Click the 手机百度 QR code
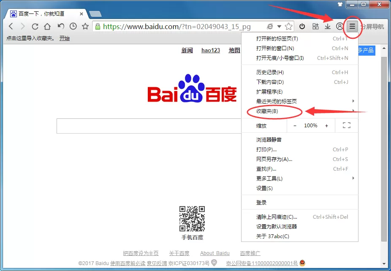Viewport: 391px width, 271px height. click(192, 219)
